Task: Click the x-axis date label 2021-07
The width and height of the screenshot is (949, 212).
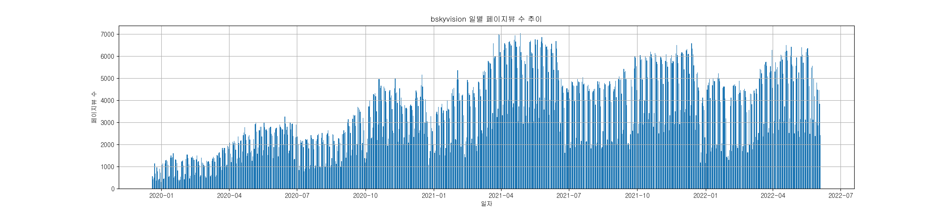Action: click(568, 196)
